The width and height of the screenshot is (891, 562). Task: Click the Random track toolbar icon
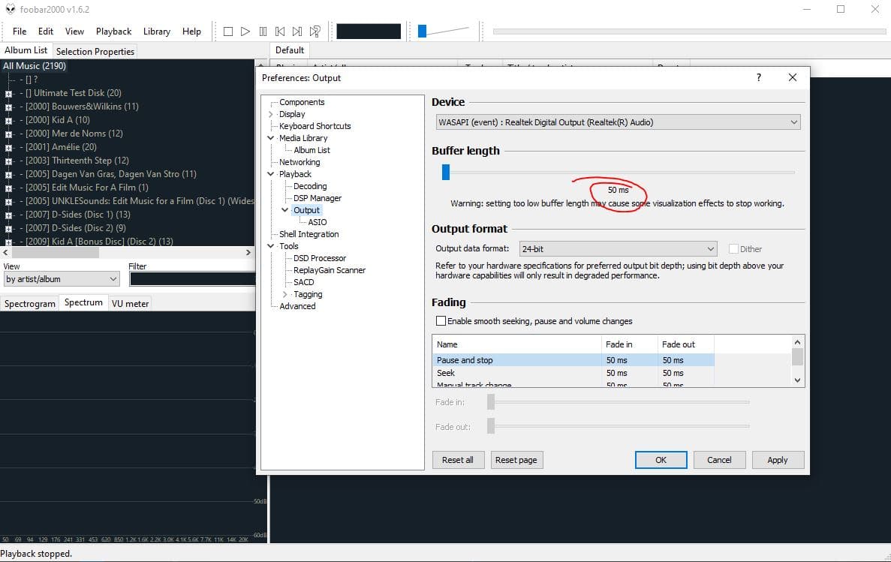click(315, 32)
